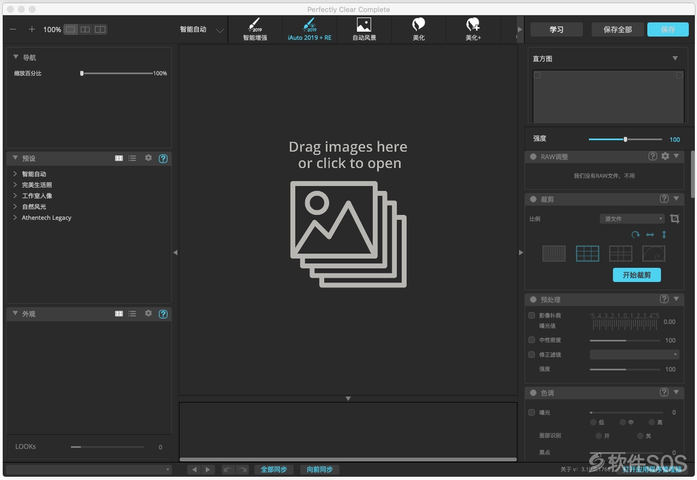Switch 外观 panel to list view
This screenshot has height=480, width=697.
132,314
